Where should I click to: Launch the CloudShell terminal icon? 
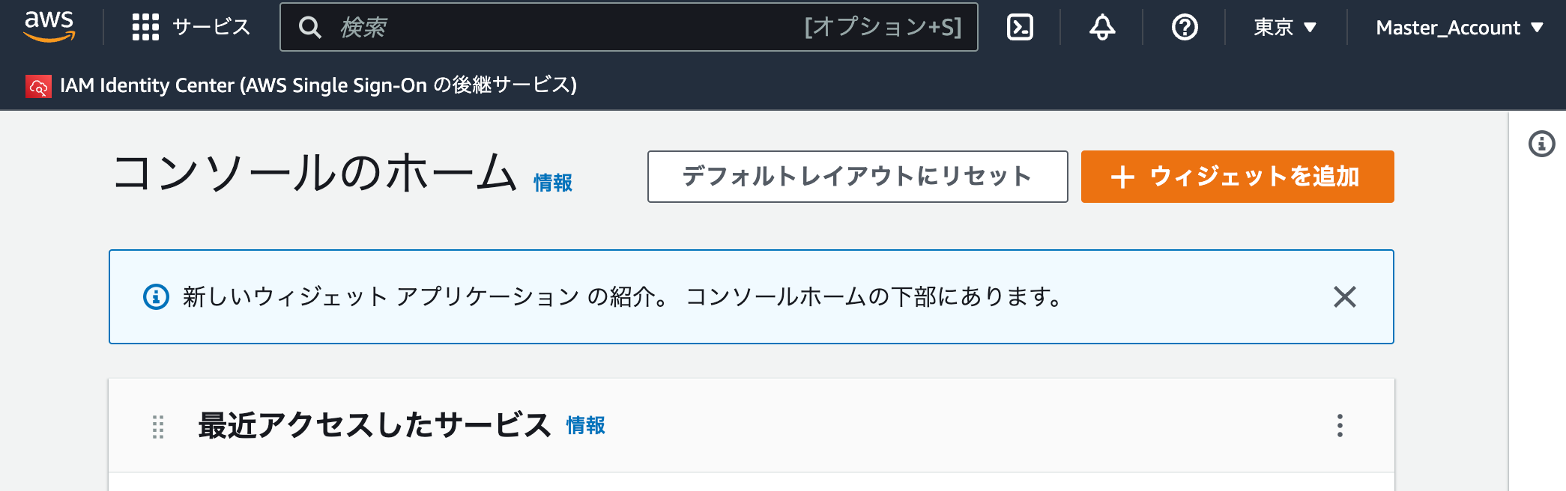click(1020, 27)
